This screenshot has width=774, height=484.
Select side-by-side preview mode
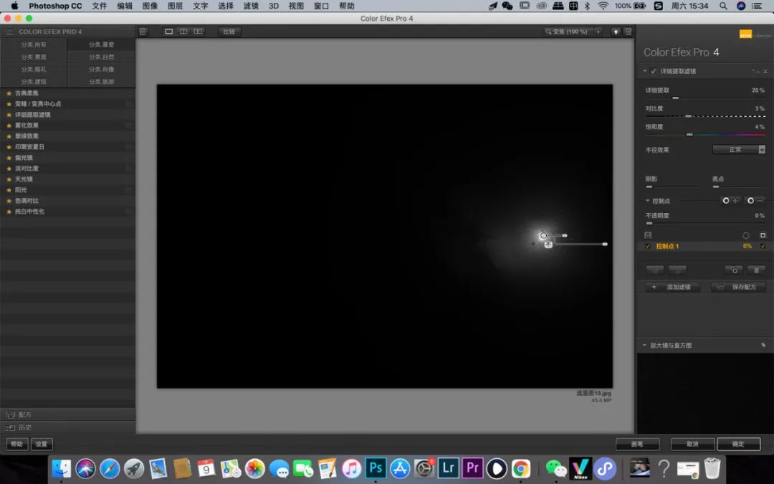pyautogui.click(x=198, y=32)
